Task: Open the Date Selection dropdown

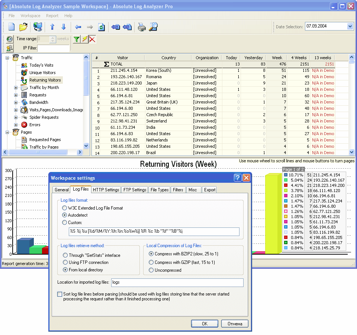Action: tap(350, 26)
